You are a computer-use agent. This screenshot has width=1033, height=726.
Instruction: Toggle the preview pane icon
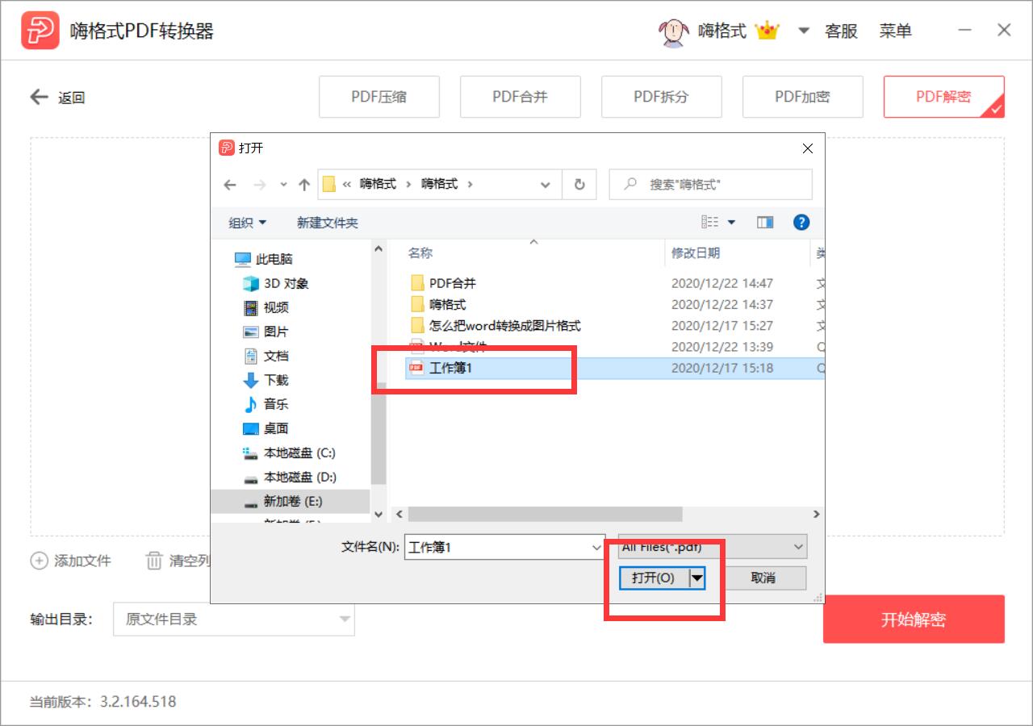tap(765, 223)
